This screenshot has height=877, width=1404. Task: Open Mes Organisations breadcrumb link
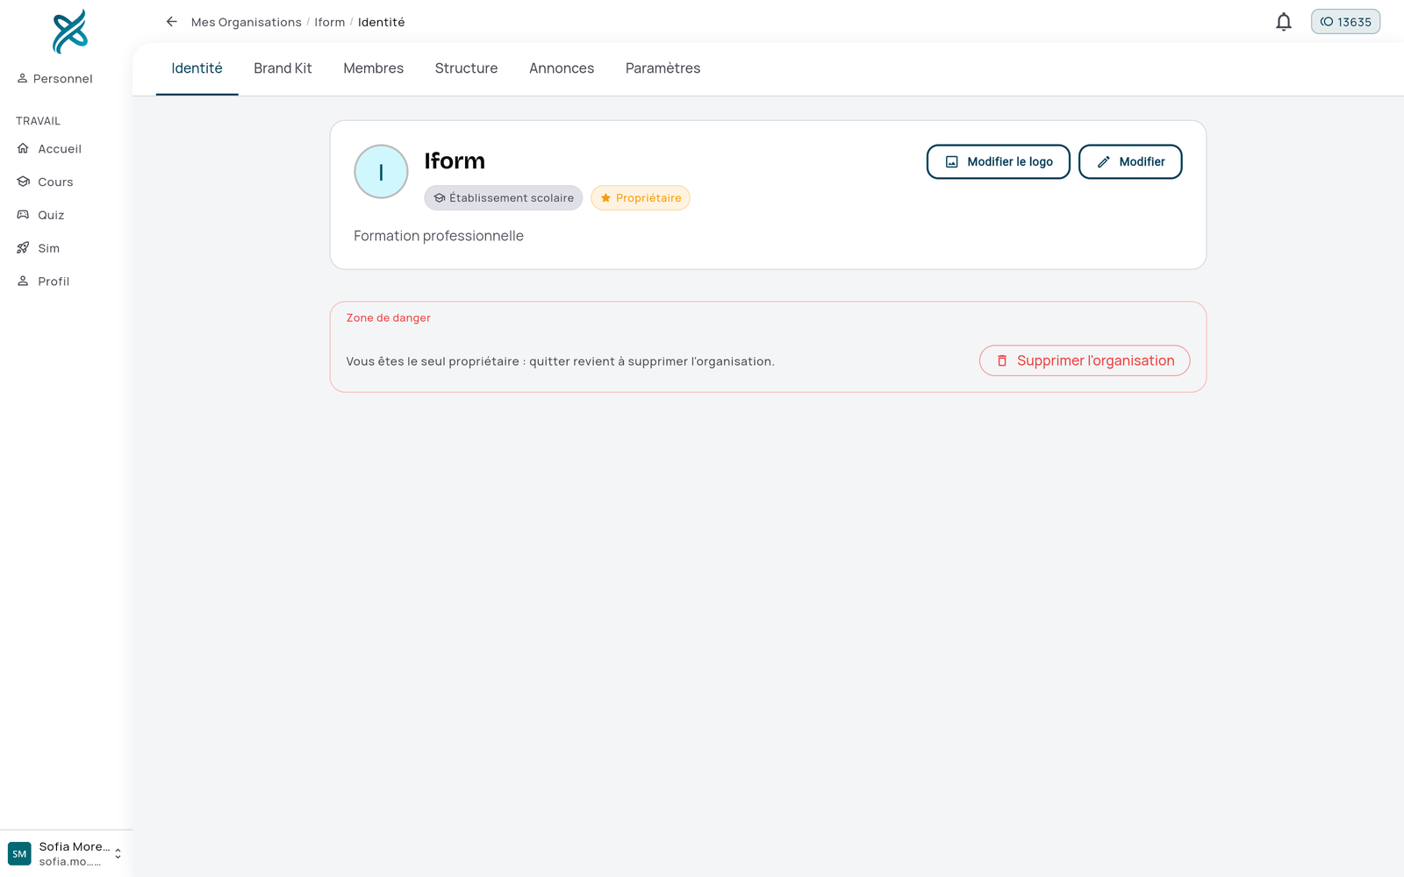tap(246, 22)
